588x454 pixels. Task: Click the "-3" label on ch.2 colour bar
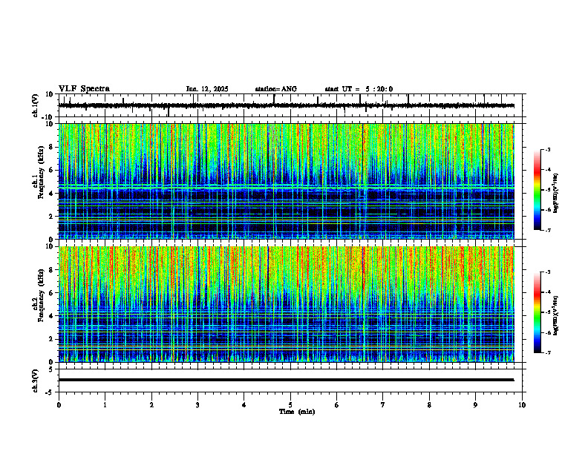coord(548,272)
